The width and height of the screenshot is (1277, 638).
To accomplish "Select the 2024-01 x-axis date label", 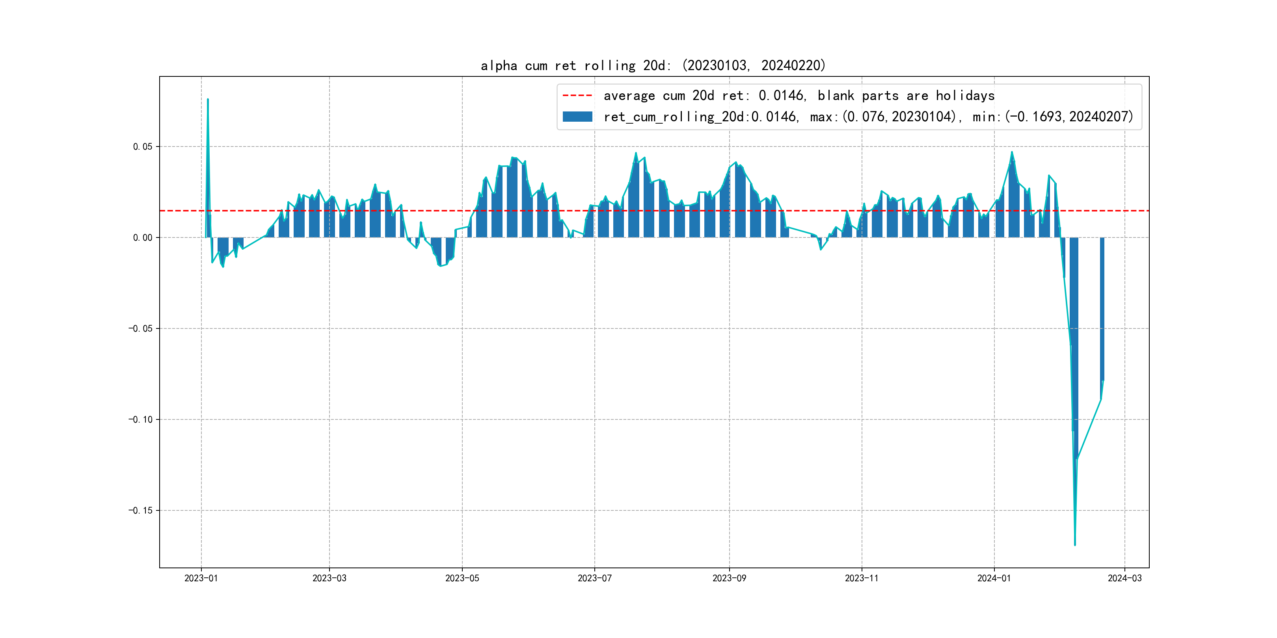I will 994,578.
